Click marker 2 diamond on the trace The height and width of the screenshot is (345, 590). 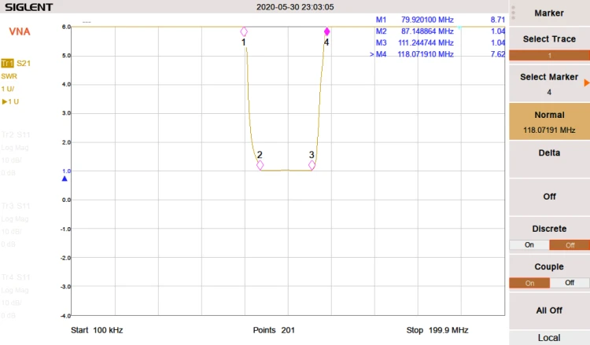click(x=260, y=165)
